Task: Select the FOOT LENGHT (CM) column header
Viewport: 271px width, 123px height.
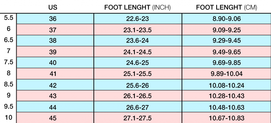Action: 226,8
